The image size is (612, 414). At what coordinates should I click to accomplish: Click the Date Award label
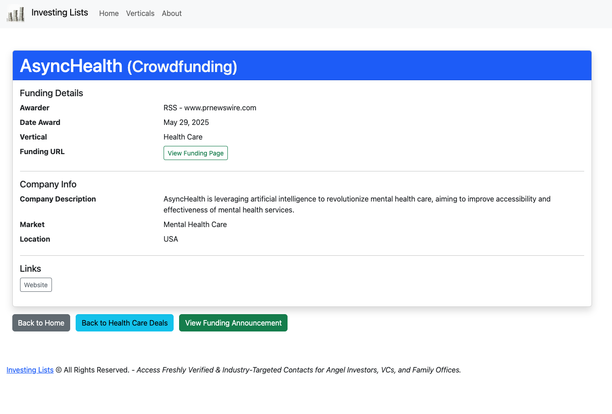pos(40,122)
